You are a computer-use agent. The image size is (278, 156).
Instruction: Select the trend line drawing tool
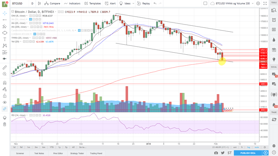pos(5,20)
